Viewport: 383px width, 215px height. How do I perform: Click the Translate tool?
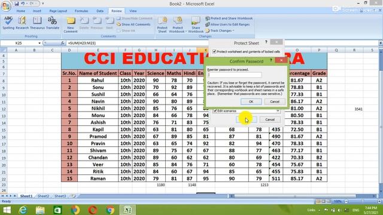(x=53, y=23)
